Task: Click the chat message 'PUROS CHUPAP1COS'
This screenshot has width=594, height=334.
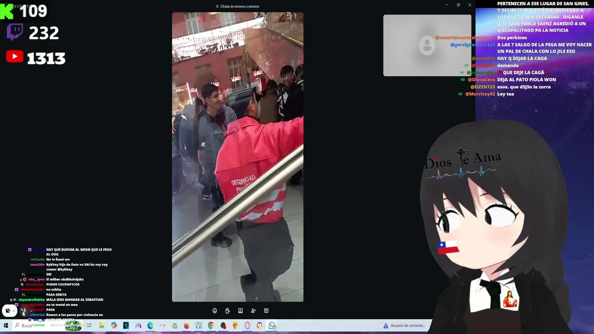Action: pos(63,284)
